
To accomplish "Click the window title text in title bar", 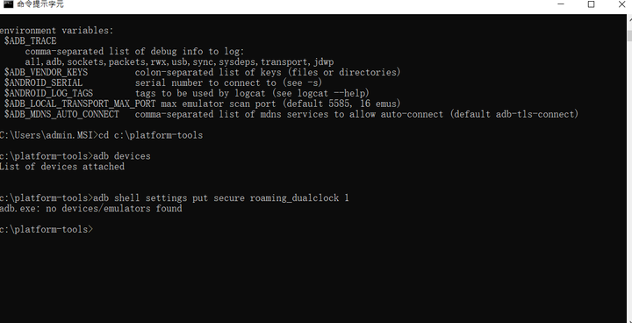I will point(40,4).
